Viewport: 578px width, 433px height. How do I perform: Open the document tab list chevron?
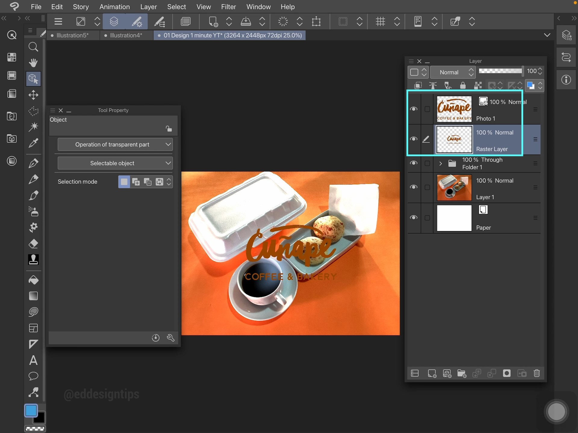(x=547, y=35)
